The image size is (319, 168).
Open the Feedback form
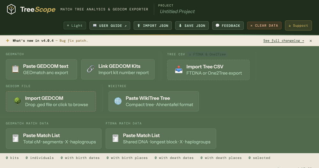(228, 25)
